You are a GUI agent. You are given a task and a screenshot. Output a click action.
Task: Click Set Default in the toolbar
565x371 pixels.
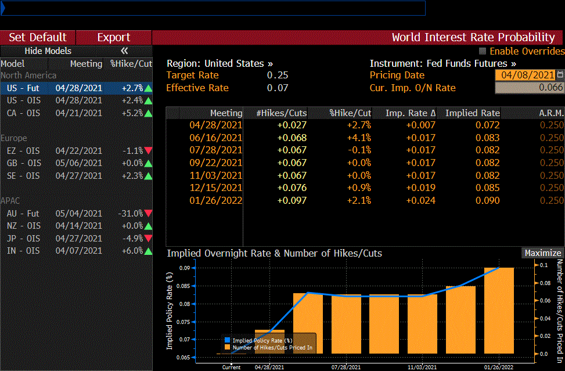(38, 37)
